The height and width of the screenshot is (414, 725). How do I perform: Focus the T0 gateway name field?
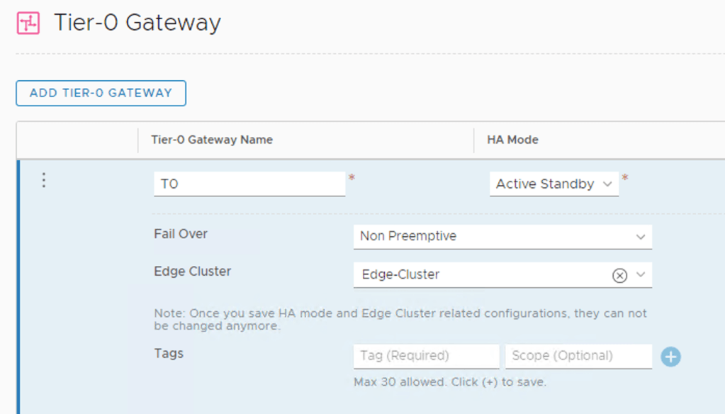249,184
